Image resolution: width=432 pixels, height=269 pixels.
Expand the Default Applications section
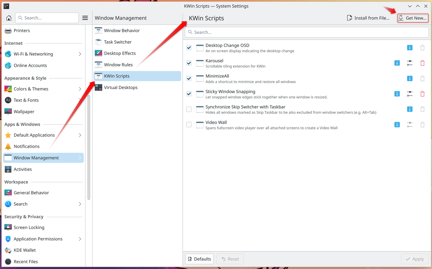click(x=80, y=135)
